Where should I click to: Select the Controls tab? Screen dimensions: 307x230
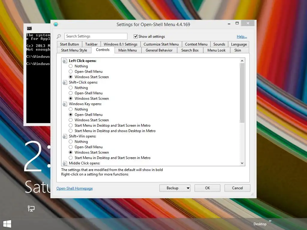pos(103,50)
